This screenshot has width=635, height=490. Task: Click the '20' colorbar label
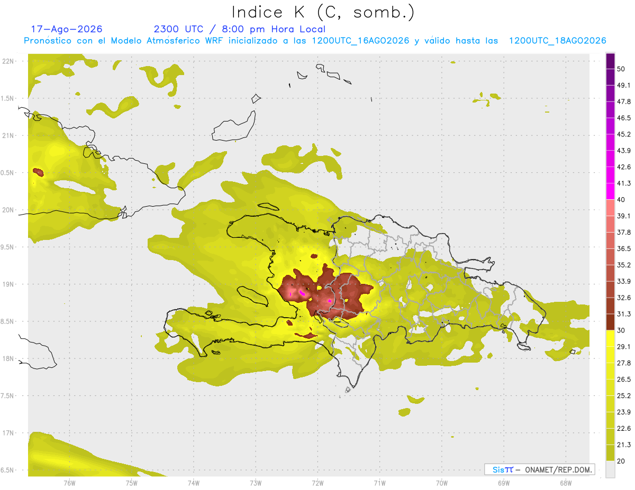[x=621, y=460]
